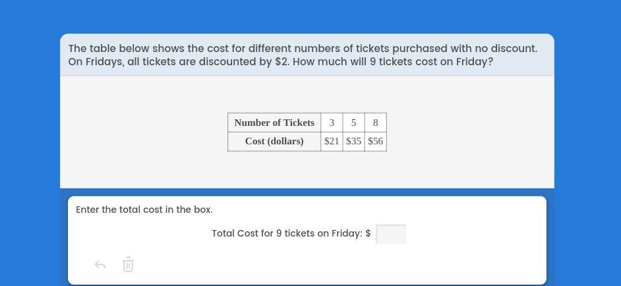This screenshot has height=286, width=621.
Task: Click the 'Enter the total cost' instruction
Action: click(x=144, y=210)
